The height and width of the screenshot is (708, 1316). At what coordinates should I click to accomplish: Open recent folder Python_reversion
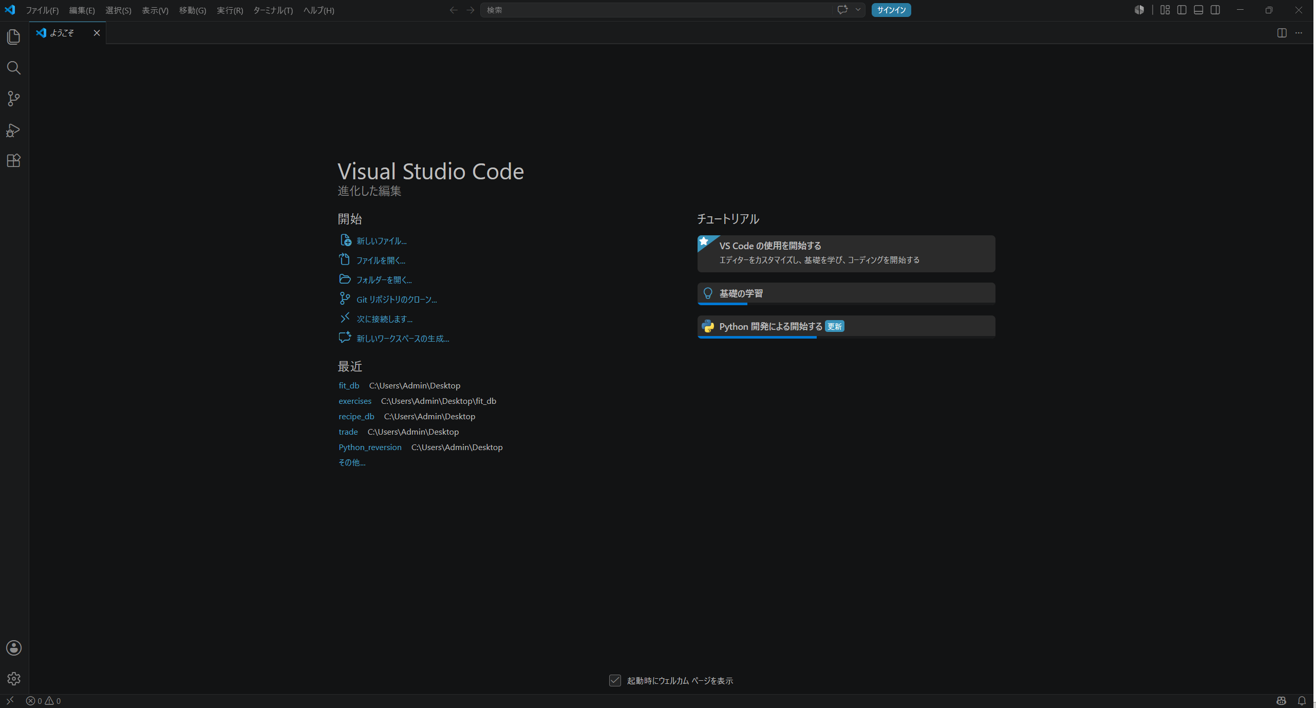[x=370, y=447]
